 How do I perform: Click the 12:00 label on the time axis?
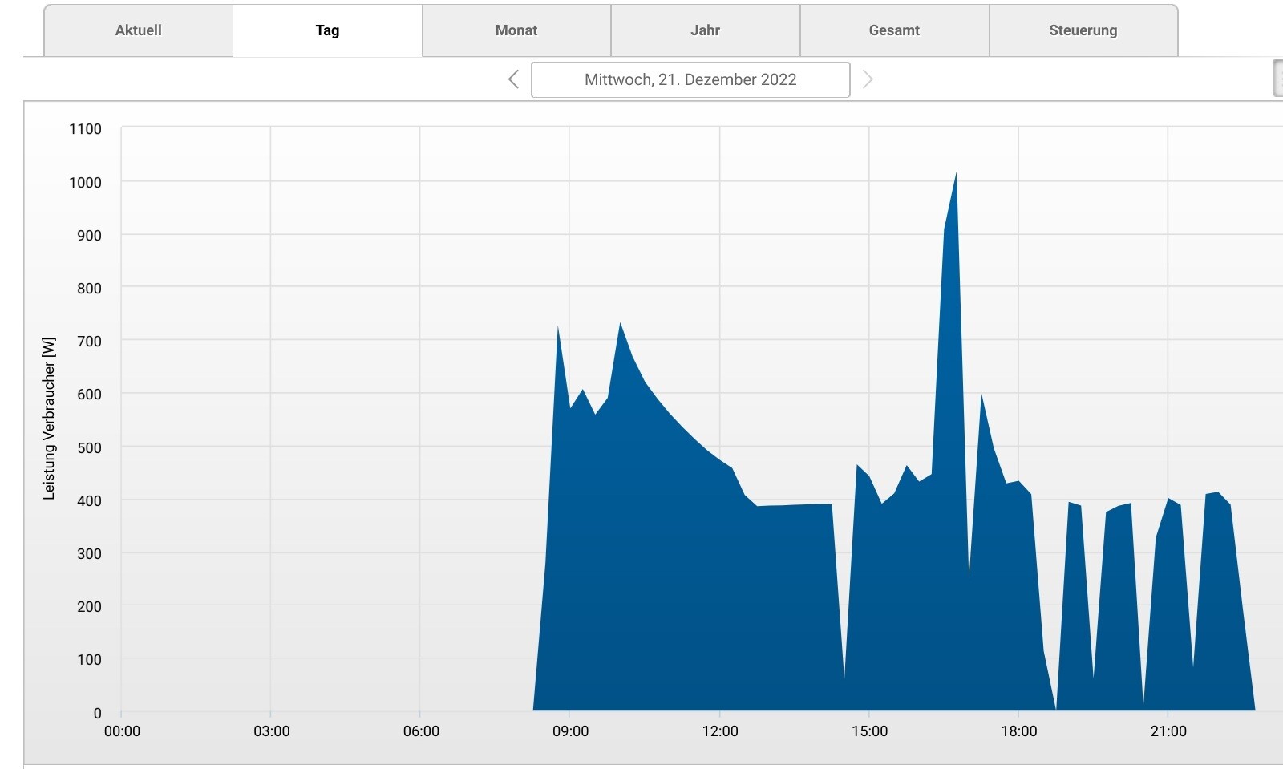[719, 731]
